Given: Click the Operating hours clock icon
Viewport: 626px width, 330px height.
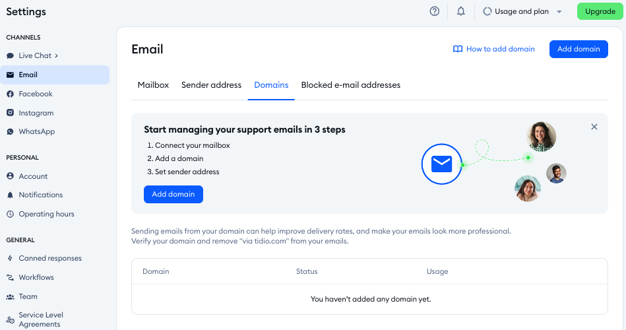Looking at the screenshot, I should [x=10, y=214].
